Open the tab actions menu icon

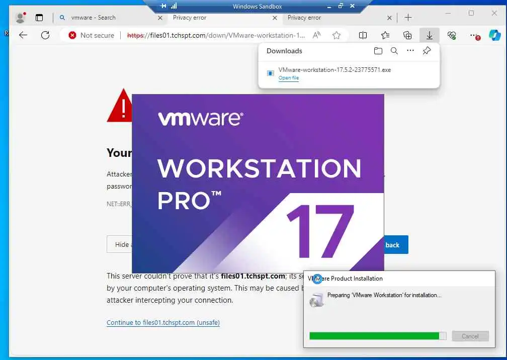click(39, 18)
